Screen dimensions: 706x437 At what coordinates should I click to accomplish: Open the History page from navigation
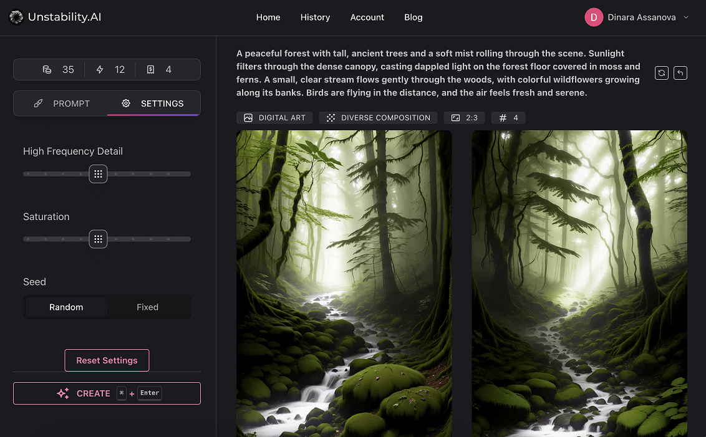pyautogui.click(x=315, y=17)
